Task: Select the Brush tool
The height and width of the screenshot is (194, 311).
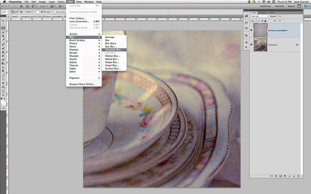Action: click(3, 48)
